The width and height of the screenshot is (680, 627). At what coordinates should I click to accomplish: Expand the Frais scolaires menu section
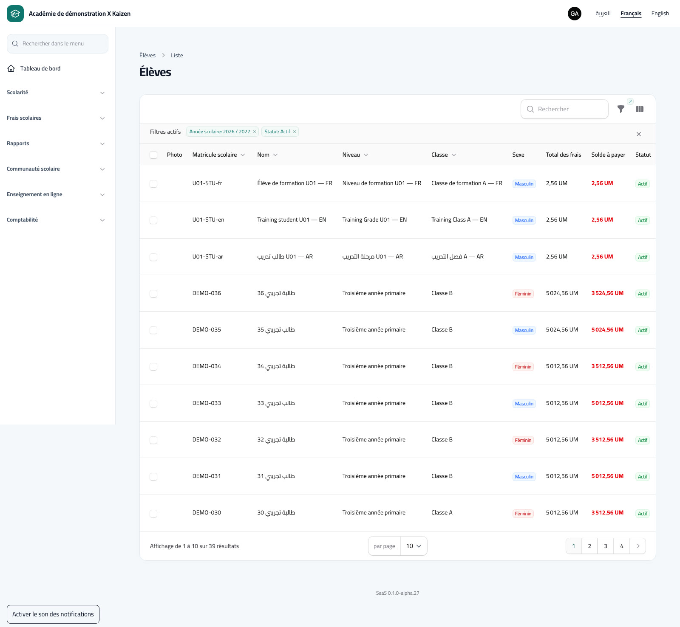coord(56,118)
